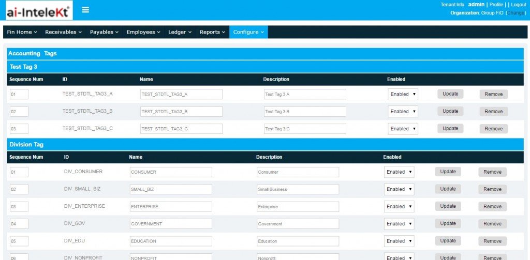
Task: Open the Reports menu
Action: [212, 32]
